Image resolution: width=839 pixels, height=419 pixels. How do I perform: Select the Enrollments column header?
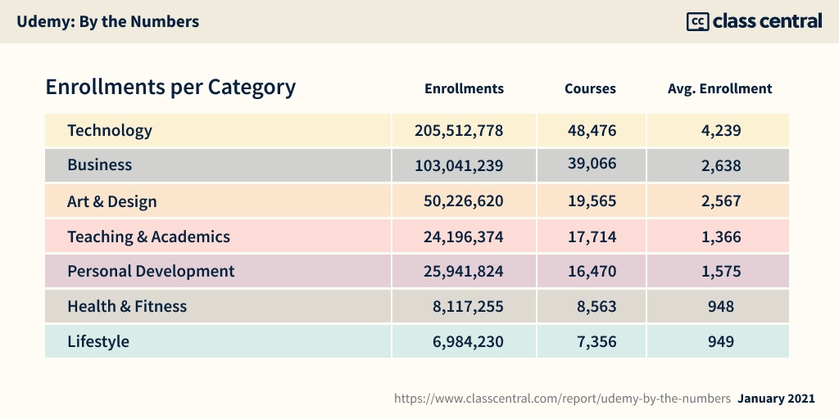tap(464, 88)
